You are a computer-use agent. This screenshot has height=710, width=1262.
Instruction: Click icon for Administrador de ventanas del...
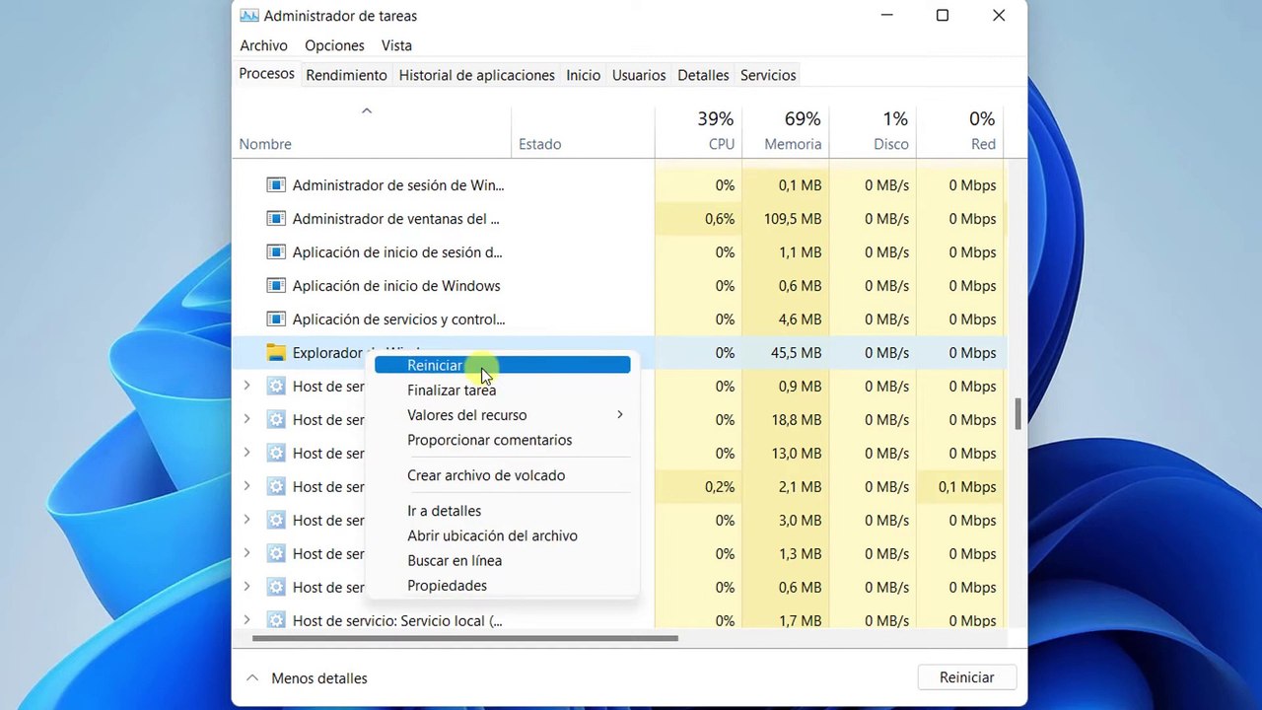pos(276,219)
